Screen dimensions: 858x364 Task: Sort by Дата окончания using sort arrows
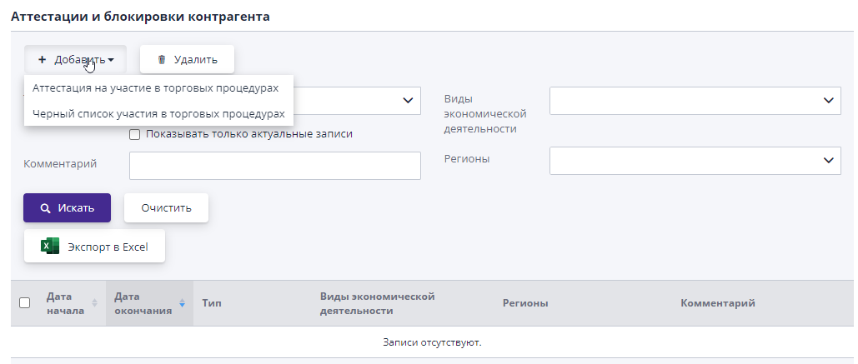click(x=183, y=303)
